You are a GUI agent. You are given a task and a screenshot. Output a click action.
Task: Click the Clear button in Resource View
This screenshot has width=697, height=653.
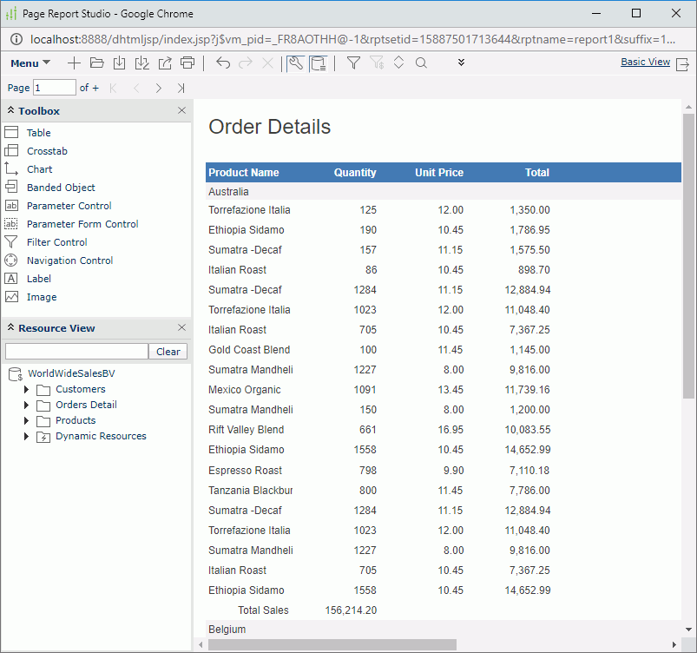pos(168,352)
